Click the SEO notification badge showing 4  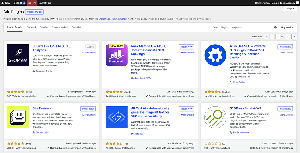tap(24, 3)
